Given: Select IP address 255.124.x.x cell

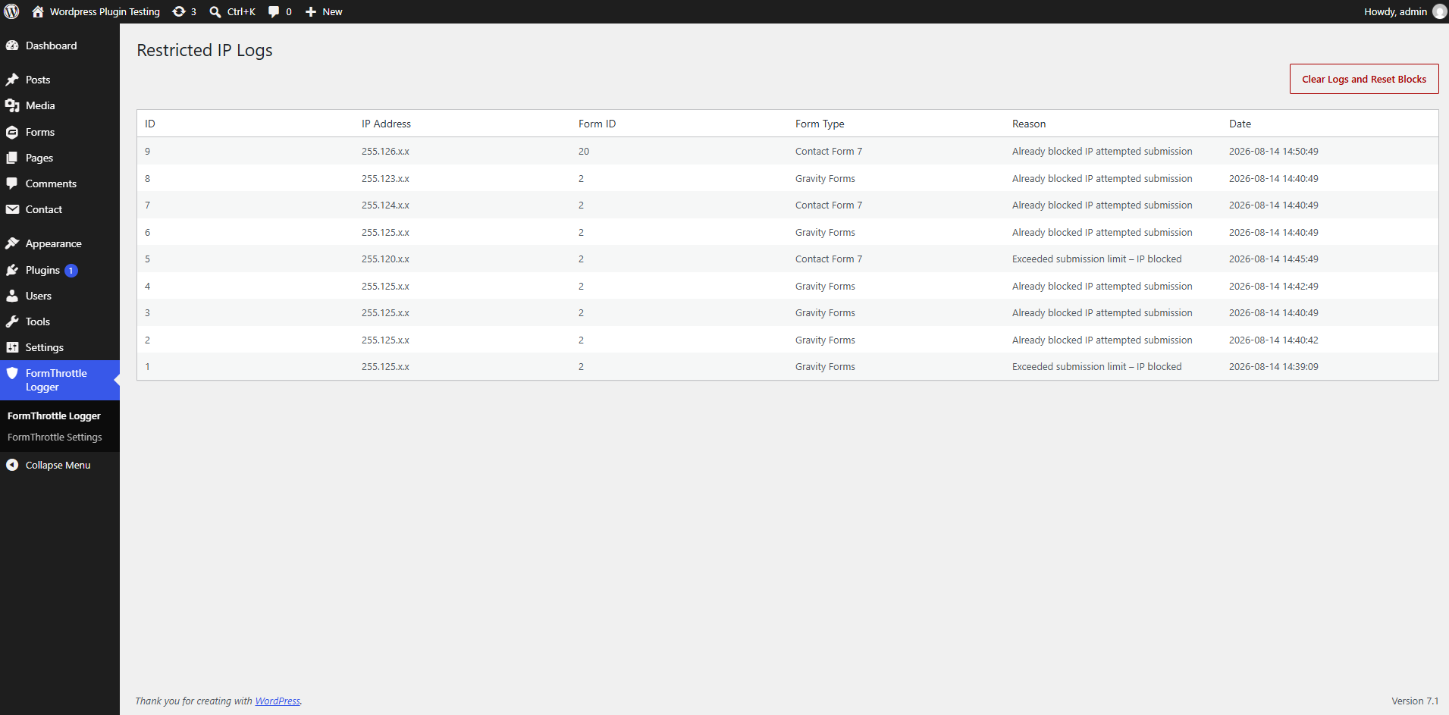Looking at the screenshot, I should [385, 205].
